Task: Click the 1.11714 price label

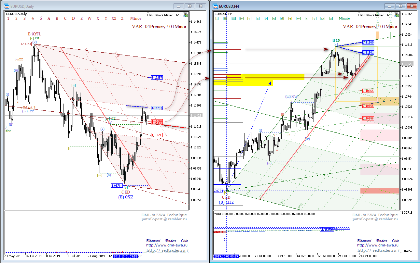Action: coord(157,107)
